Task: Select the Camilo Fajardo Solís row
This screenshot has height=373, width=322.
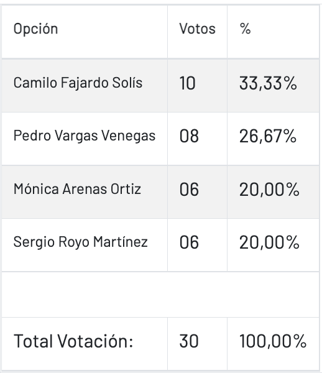Action: (x=160, y=85)
